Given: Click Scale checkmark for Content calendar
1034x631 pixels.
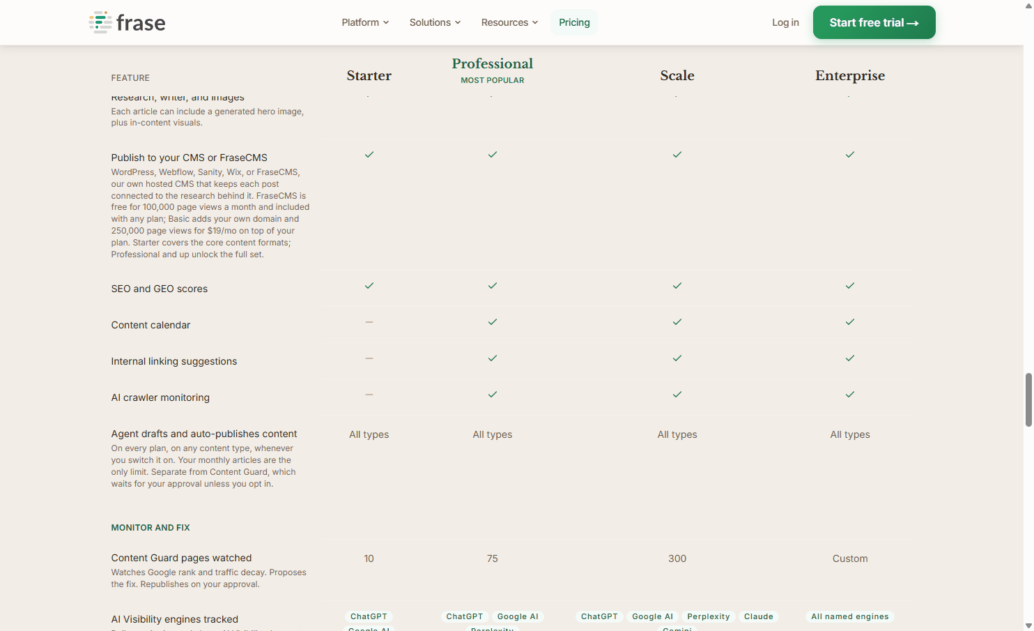Looking at the screenshot, I should pos(677,322).
